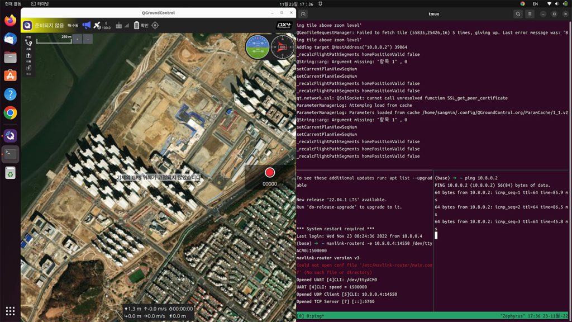Open the telemetry values bar at bottom of map
This screenshot has height=322, width=572.
click(159, 312)
